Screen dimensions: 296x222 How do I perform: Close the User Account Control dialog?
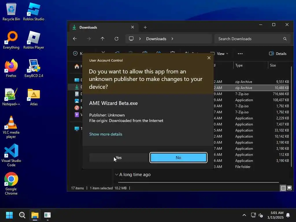tap(209, 58)
